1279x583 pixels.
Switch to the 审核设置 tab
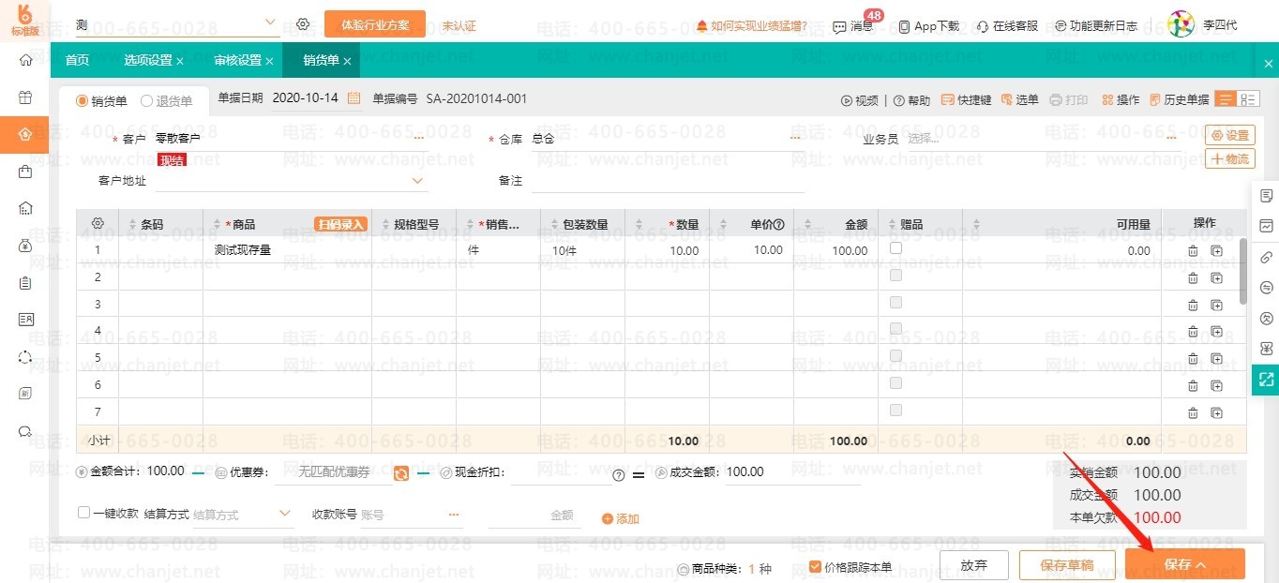pos(237,61)
